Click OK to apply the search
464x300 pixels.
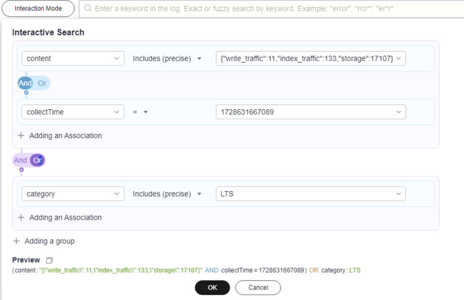[212, 288]
